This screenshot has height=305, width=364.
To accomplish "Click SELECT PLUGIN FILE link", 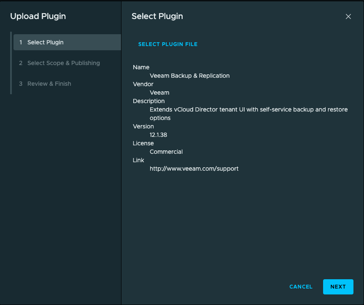I will 168,44.
